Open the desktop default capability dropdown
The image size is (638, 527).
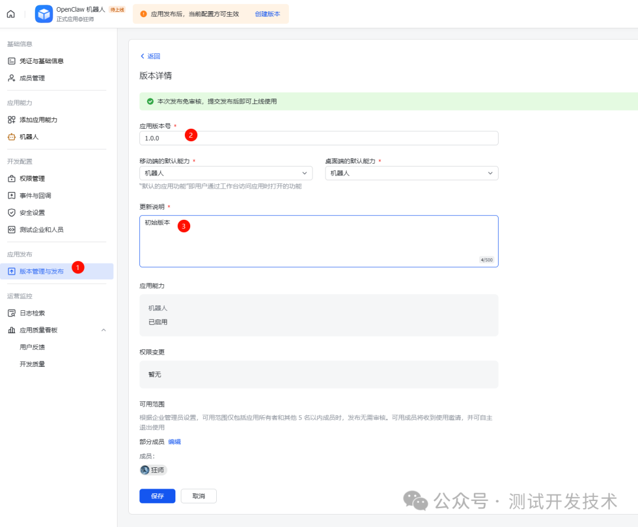pyautogui.click(x=412, y=173)
